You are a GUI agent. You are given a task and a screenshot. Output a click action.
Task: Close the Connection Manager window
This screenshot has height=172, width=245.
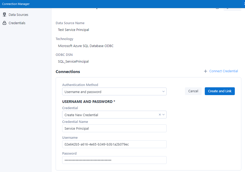coord(244,4)
